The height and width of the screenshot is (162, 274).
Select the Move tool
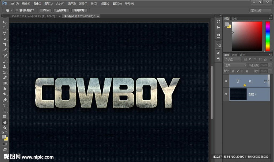click(5, 22)
